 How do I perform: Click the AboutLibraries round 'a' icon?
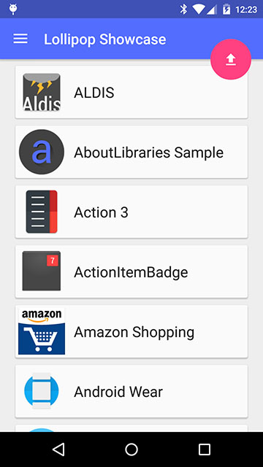pos(42,152)
